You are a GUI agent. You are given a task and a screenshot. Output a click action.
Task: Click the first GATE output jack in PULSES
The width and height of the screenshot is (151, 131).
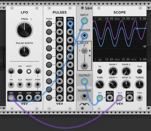tap(70, 24)
